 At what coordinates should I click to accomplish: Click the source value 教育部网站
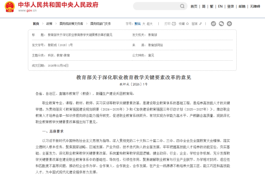pos(155,45)
